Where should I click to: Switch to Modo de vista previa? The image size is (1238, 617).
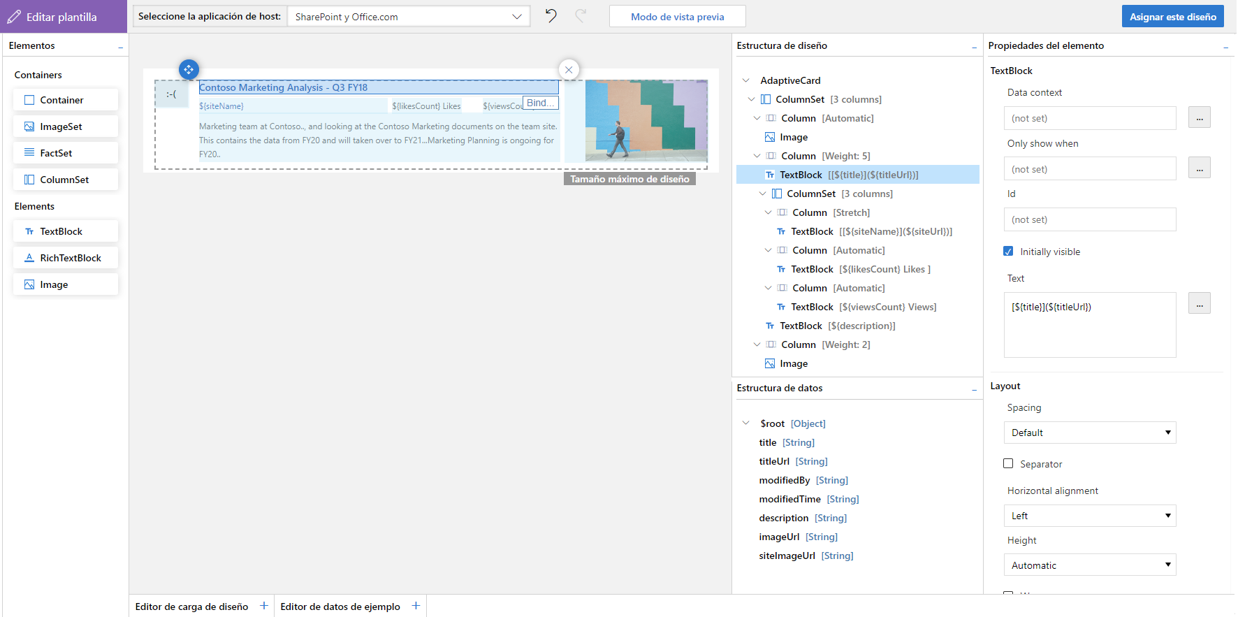[x=677, y=17]
